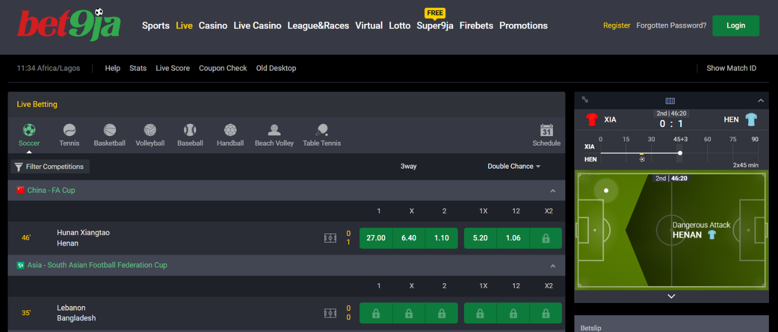This screenshot has height=332, width=778.
Task: Open the Double Chance market dropdown
Action: click(x=514, y=166)
